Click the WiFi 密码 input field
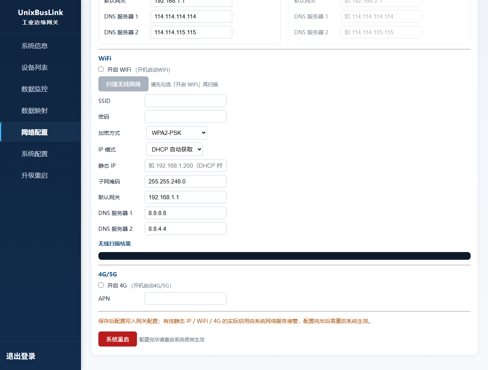Viewport: 488px width, 370px height. coord(186,117)
